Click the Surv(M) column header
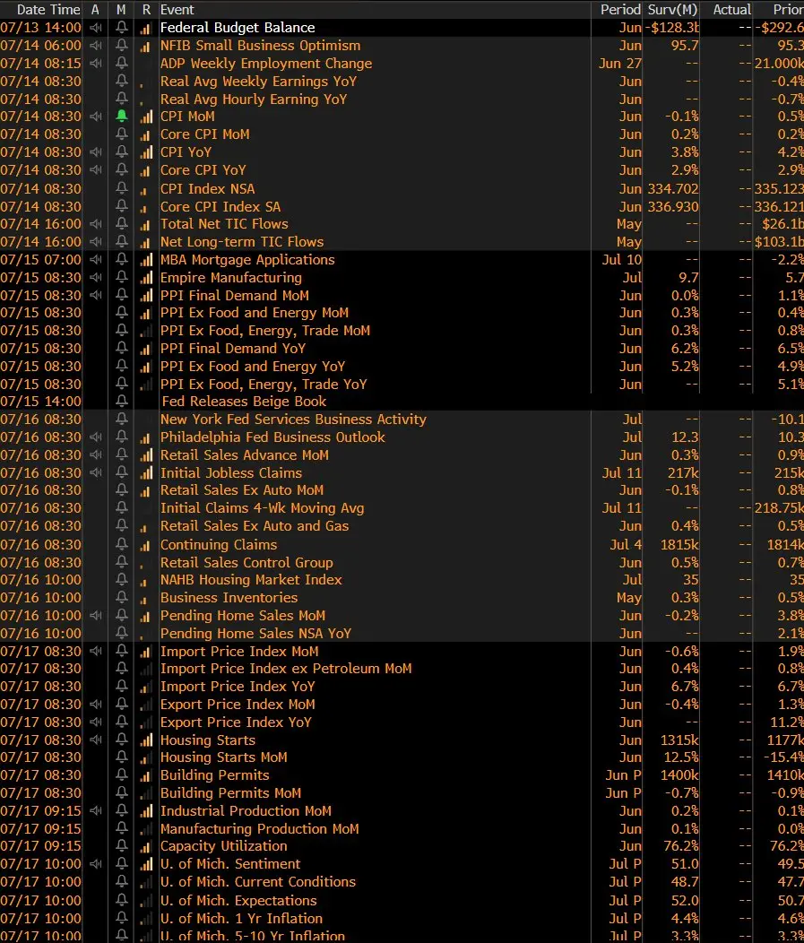 [672, 10]
